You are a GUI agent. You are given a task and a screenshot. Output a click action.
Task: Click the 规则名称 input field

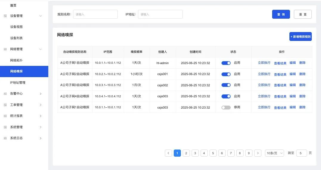(x=95, y=14)
